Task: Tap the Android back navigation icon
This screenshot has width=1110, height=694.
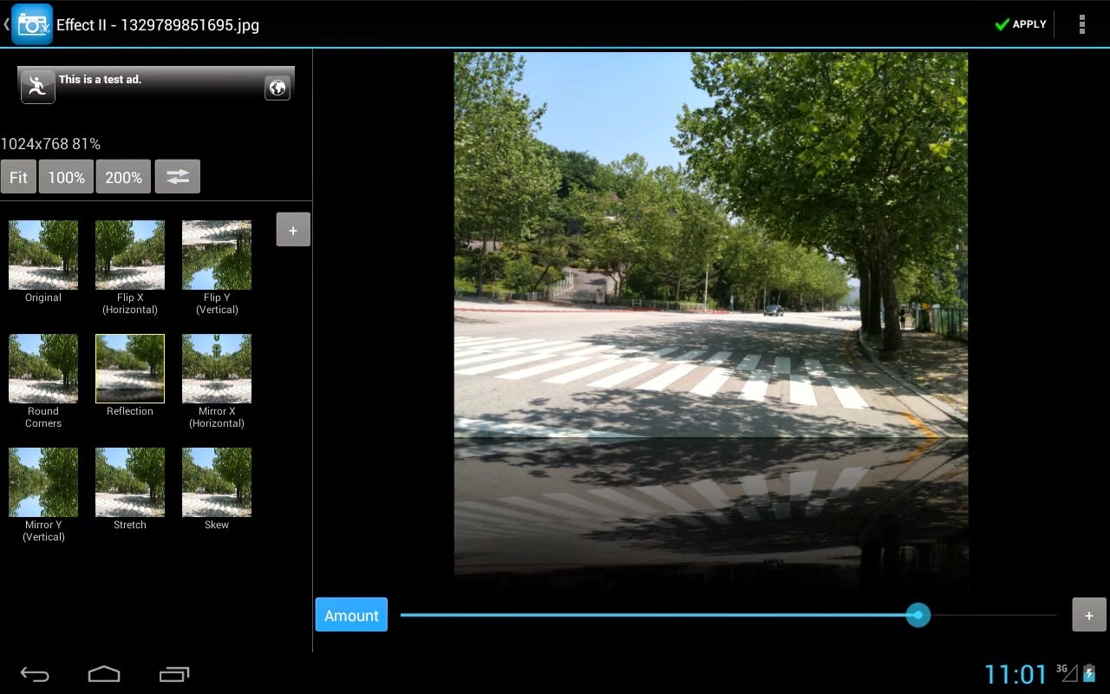Action: coord(35,674)
